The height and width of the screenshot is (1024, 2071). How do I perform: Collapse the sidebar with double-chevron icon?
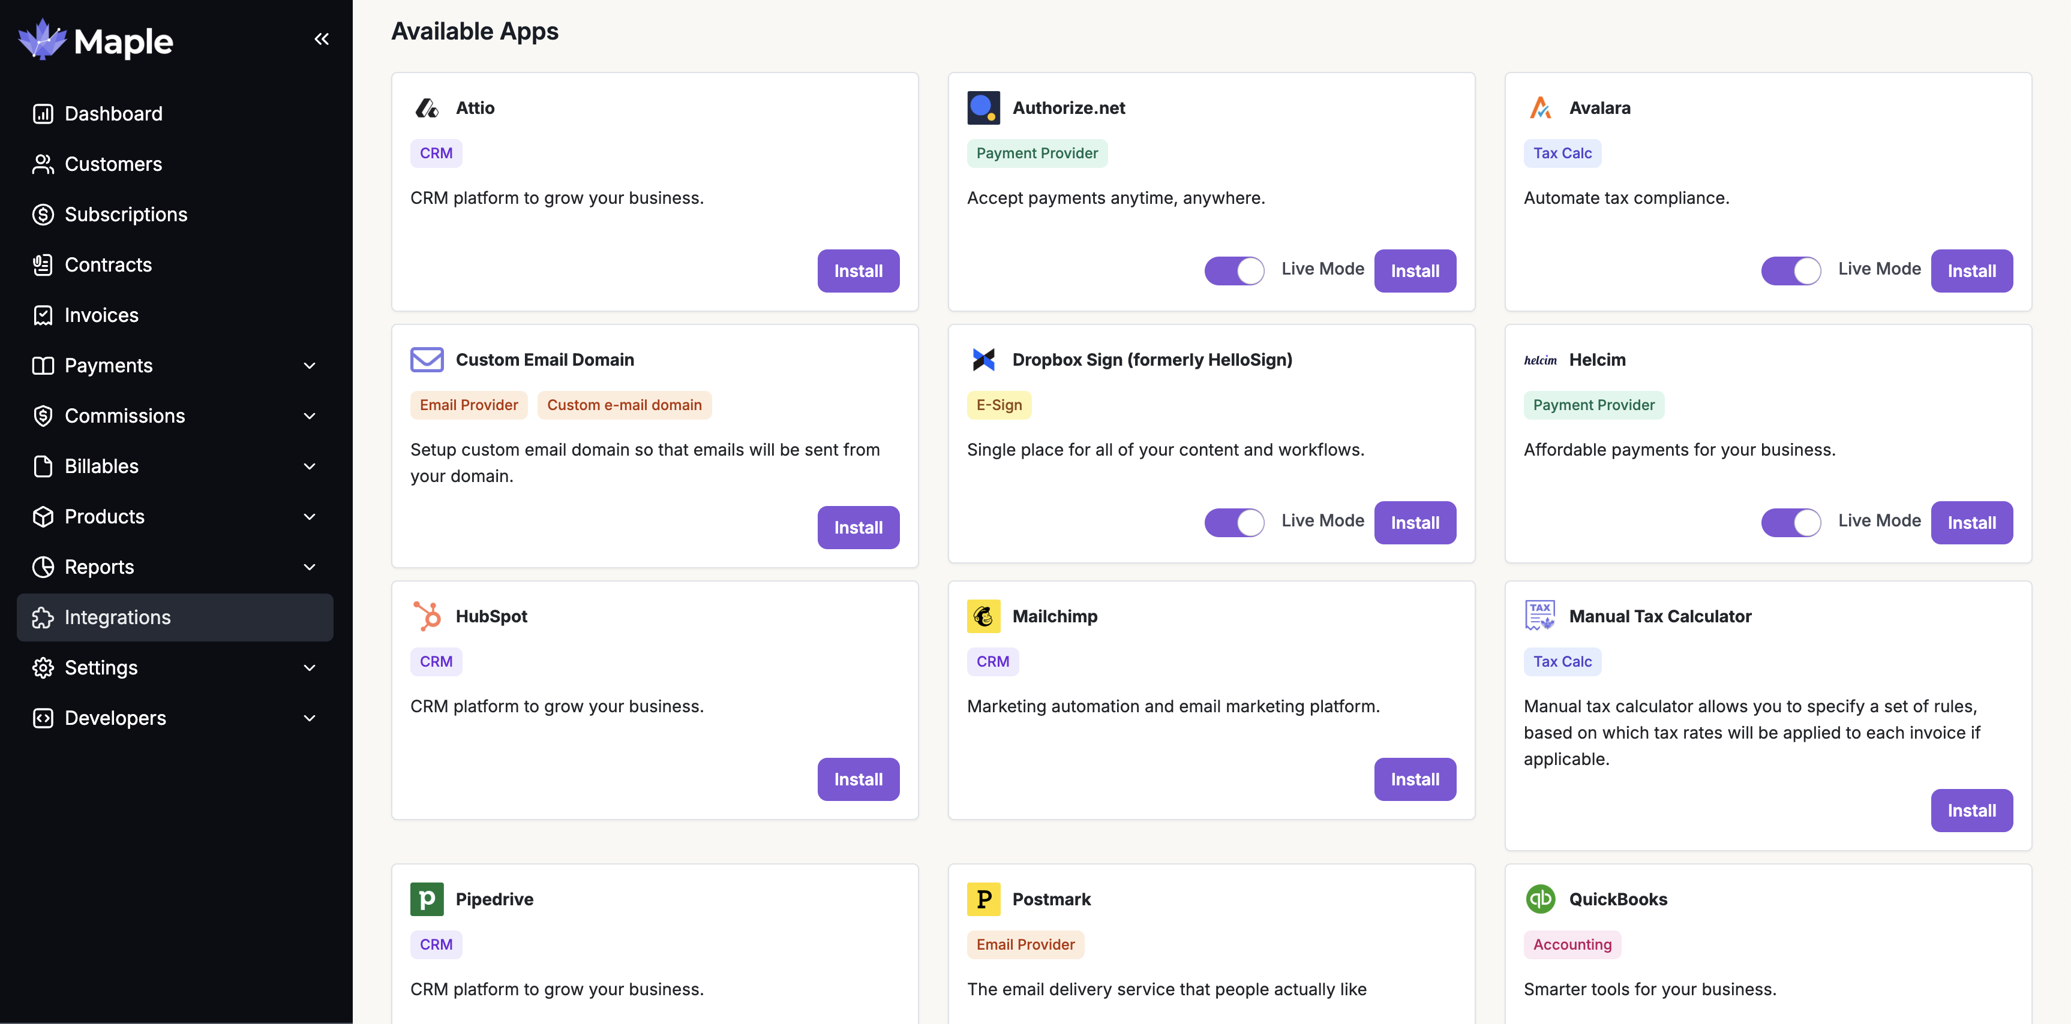[x=322, y=38]
